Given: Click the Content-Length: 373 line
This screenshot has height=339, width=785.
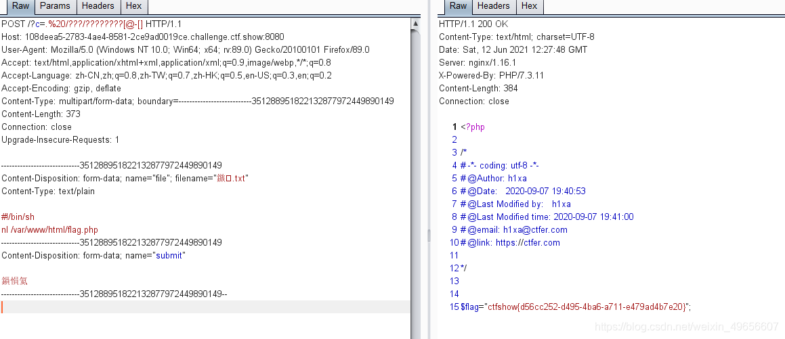Looking at the screenshot, I should (41, 114).
